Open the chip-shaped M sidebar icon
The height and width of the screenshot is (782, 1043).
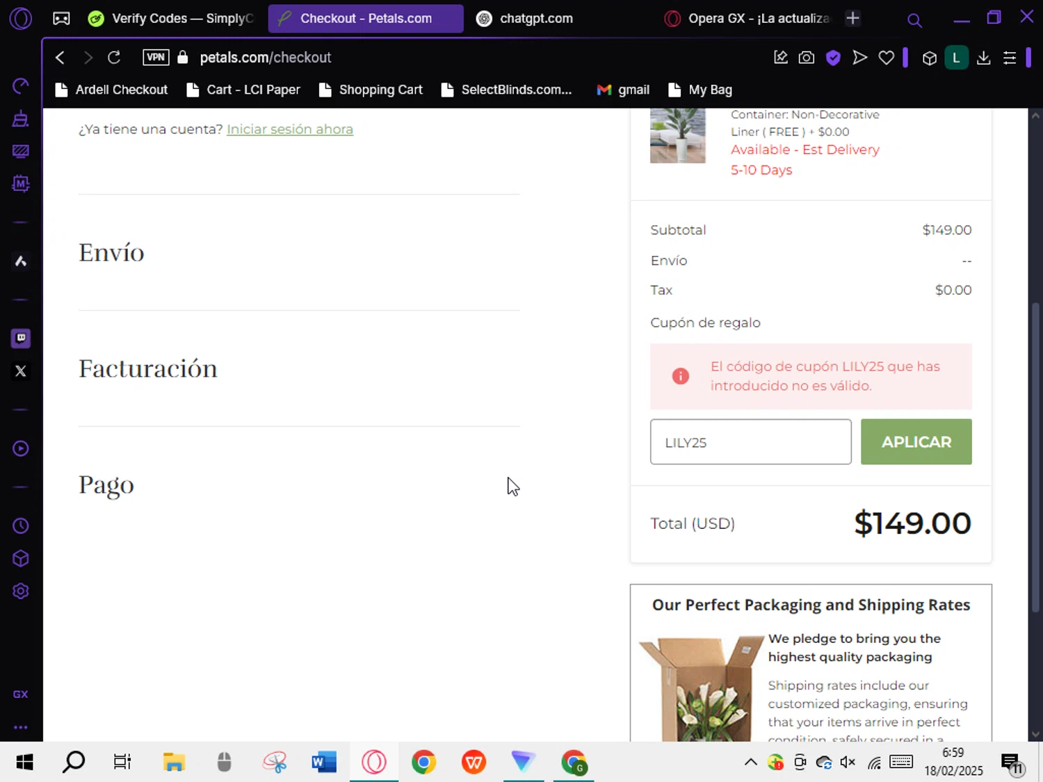[21, 184]
